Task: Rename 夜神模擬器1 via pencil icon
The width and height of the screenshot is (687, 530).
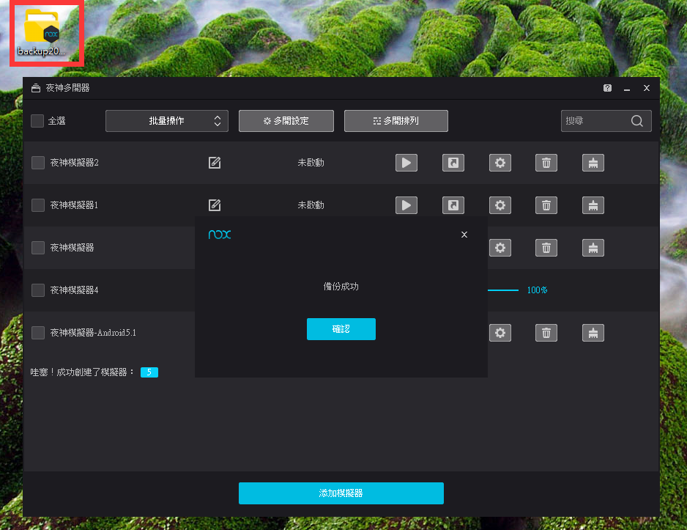Action: pos(215,205)
